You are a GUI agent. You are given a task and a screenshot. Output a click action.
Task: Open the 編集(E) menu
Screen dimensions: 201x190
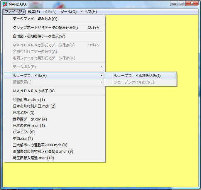point(34,12)
